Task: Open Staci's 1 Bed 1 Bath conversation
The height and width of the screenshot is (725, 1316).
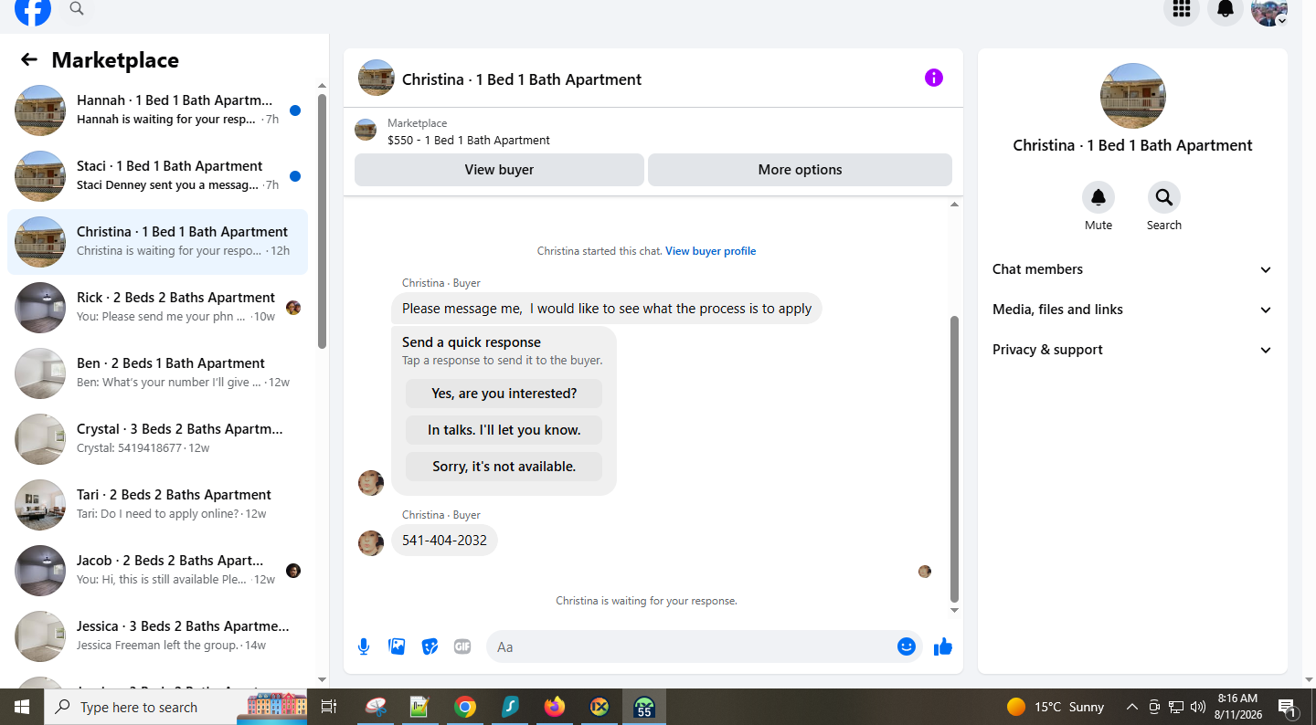Action: [x=157, y=176]
